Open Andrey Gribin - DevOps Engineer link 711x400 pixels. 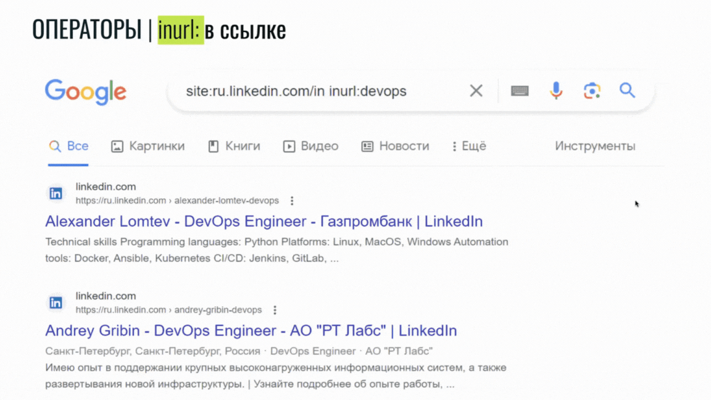pyautogui.click(x=251, y=331)
